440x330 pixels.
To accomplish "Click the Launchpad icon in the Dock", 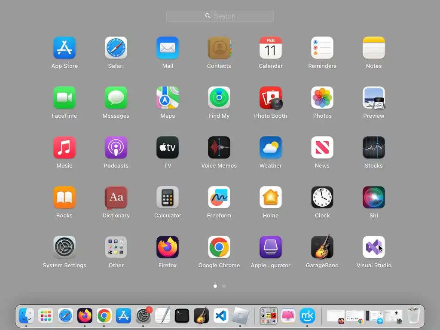I will (x=46, y=316).
